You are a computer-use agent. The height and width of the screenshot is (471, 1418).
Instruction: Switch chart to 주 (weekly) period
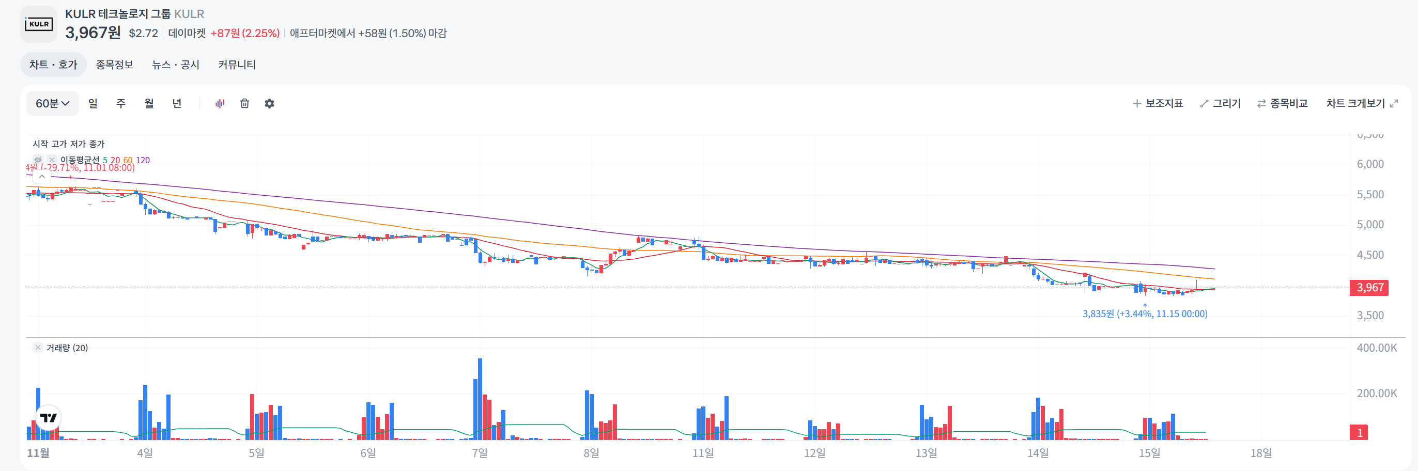[121, 103]
